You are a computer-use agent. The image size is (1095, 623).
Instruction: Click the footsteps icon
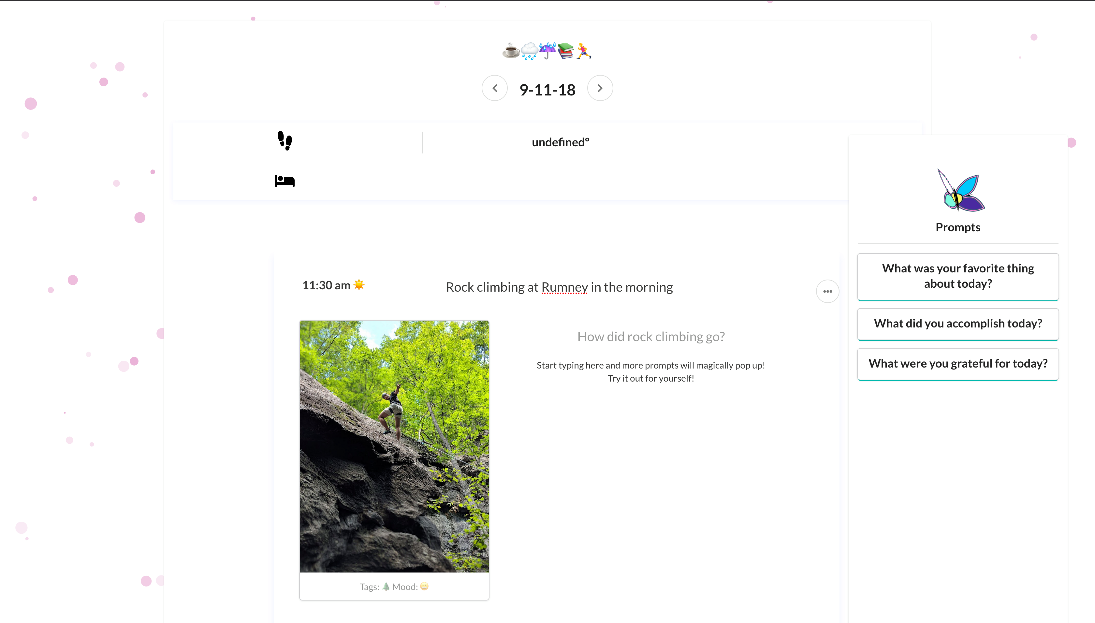(x=285, y=141)
